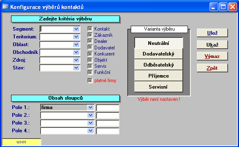Toggle the platné firmy checkbox

90,80
